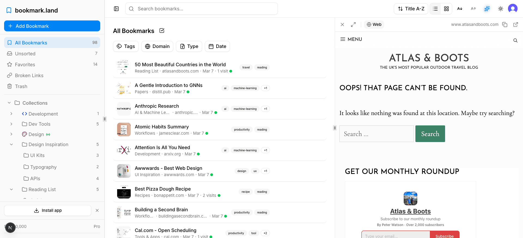This screenshot has width=523, height=238.
Task: Click the Web view tab
Action: point(374,25)
